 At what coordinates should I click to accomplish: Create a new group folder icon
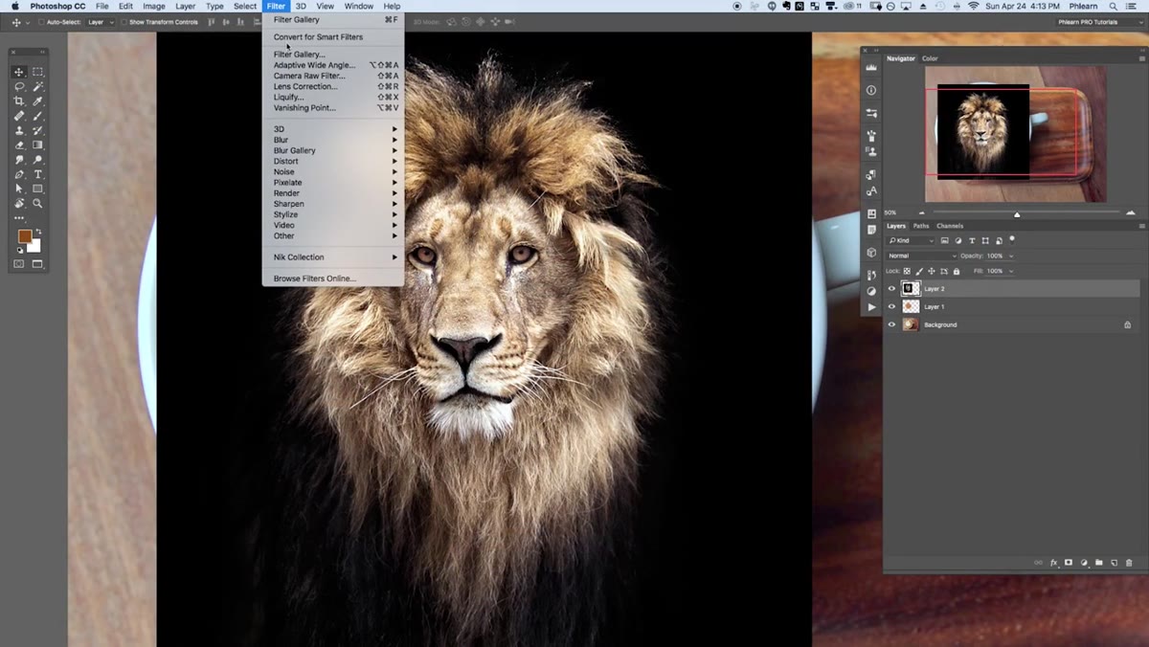1098,563
